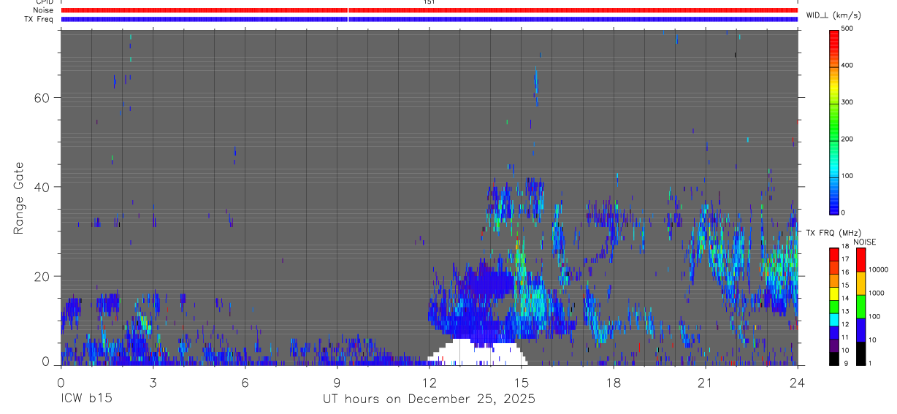Select the yellow segment of the NOISE color bar

(860, 283)
